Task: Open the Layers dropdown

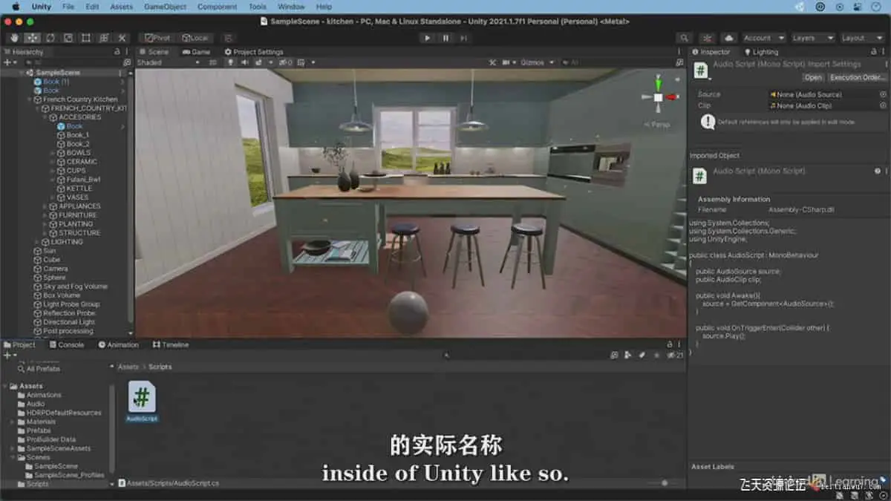Action: (812, 38)
